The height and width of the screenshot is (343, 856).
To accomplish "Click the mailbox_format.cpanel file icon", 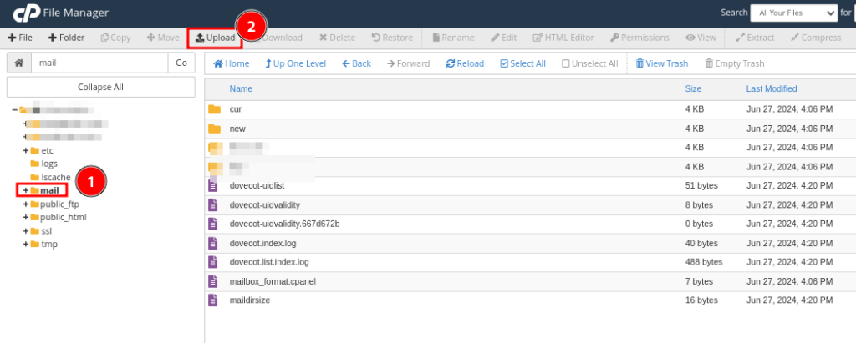I will pyautogui.click(x=213, y=281).
